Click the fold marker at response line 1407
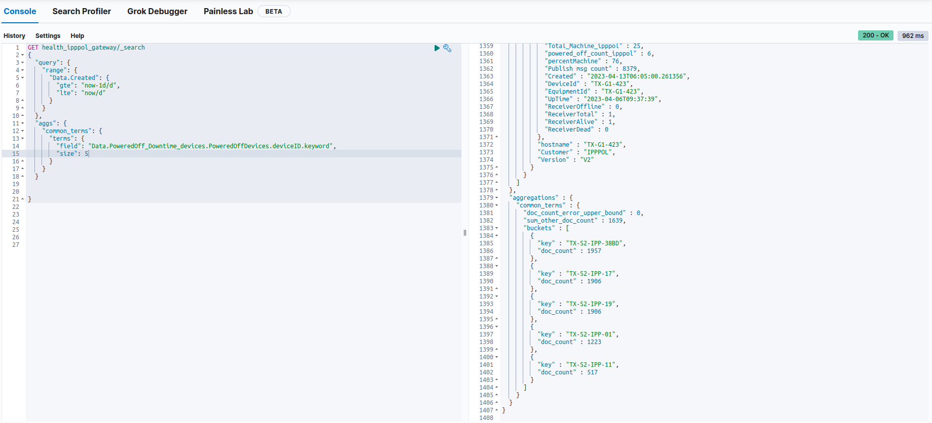 coord(496,410)
